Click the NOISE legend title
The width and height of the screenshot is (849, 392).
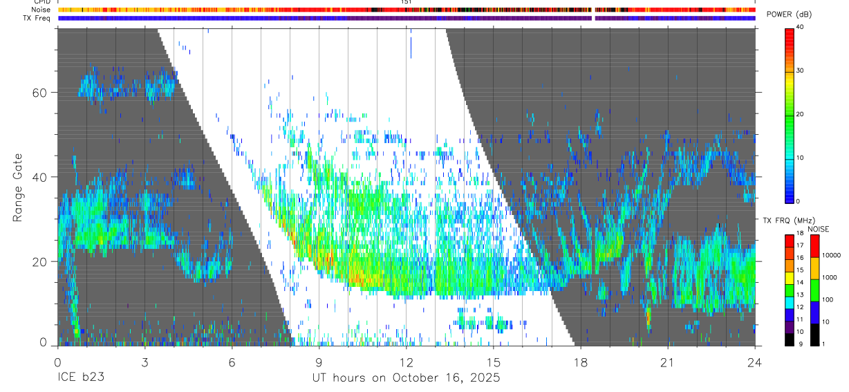(x=819, y=229)
